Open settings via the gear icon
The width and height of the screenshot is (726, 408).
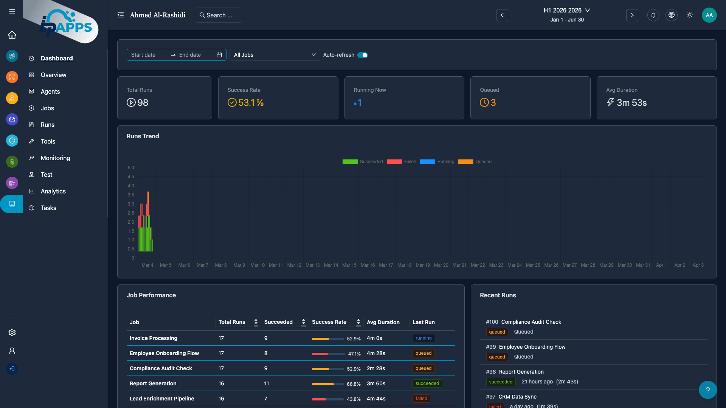coord(12,332)
